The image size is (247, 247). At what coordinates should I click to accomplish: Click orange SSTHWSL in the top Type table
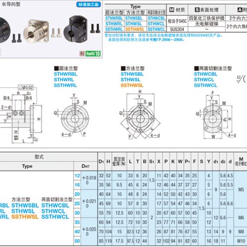pos(135,29)
